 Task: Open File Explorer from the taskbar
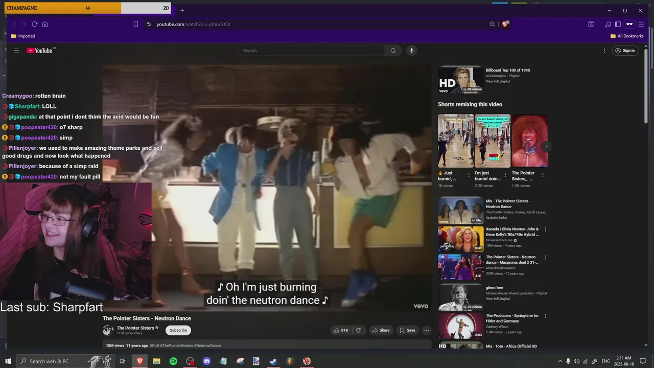point(156,361)
